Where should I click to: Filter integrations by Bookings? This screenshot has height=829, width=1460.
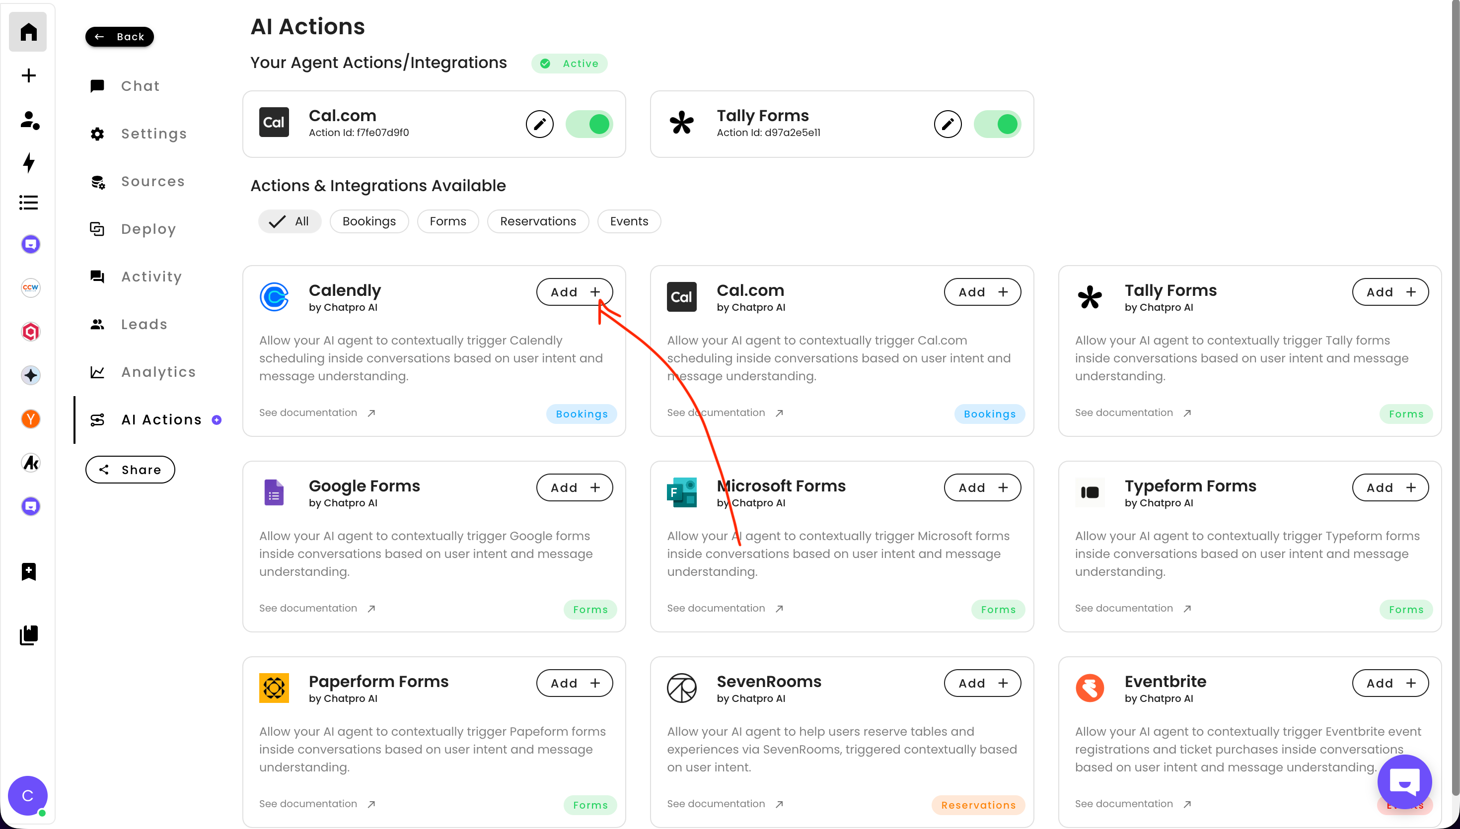click(368, 221)
